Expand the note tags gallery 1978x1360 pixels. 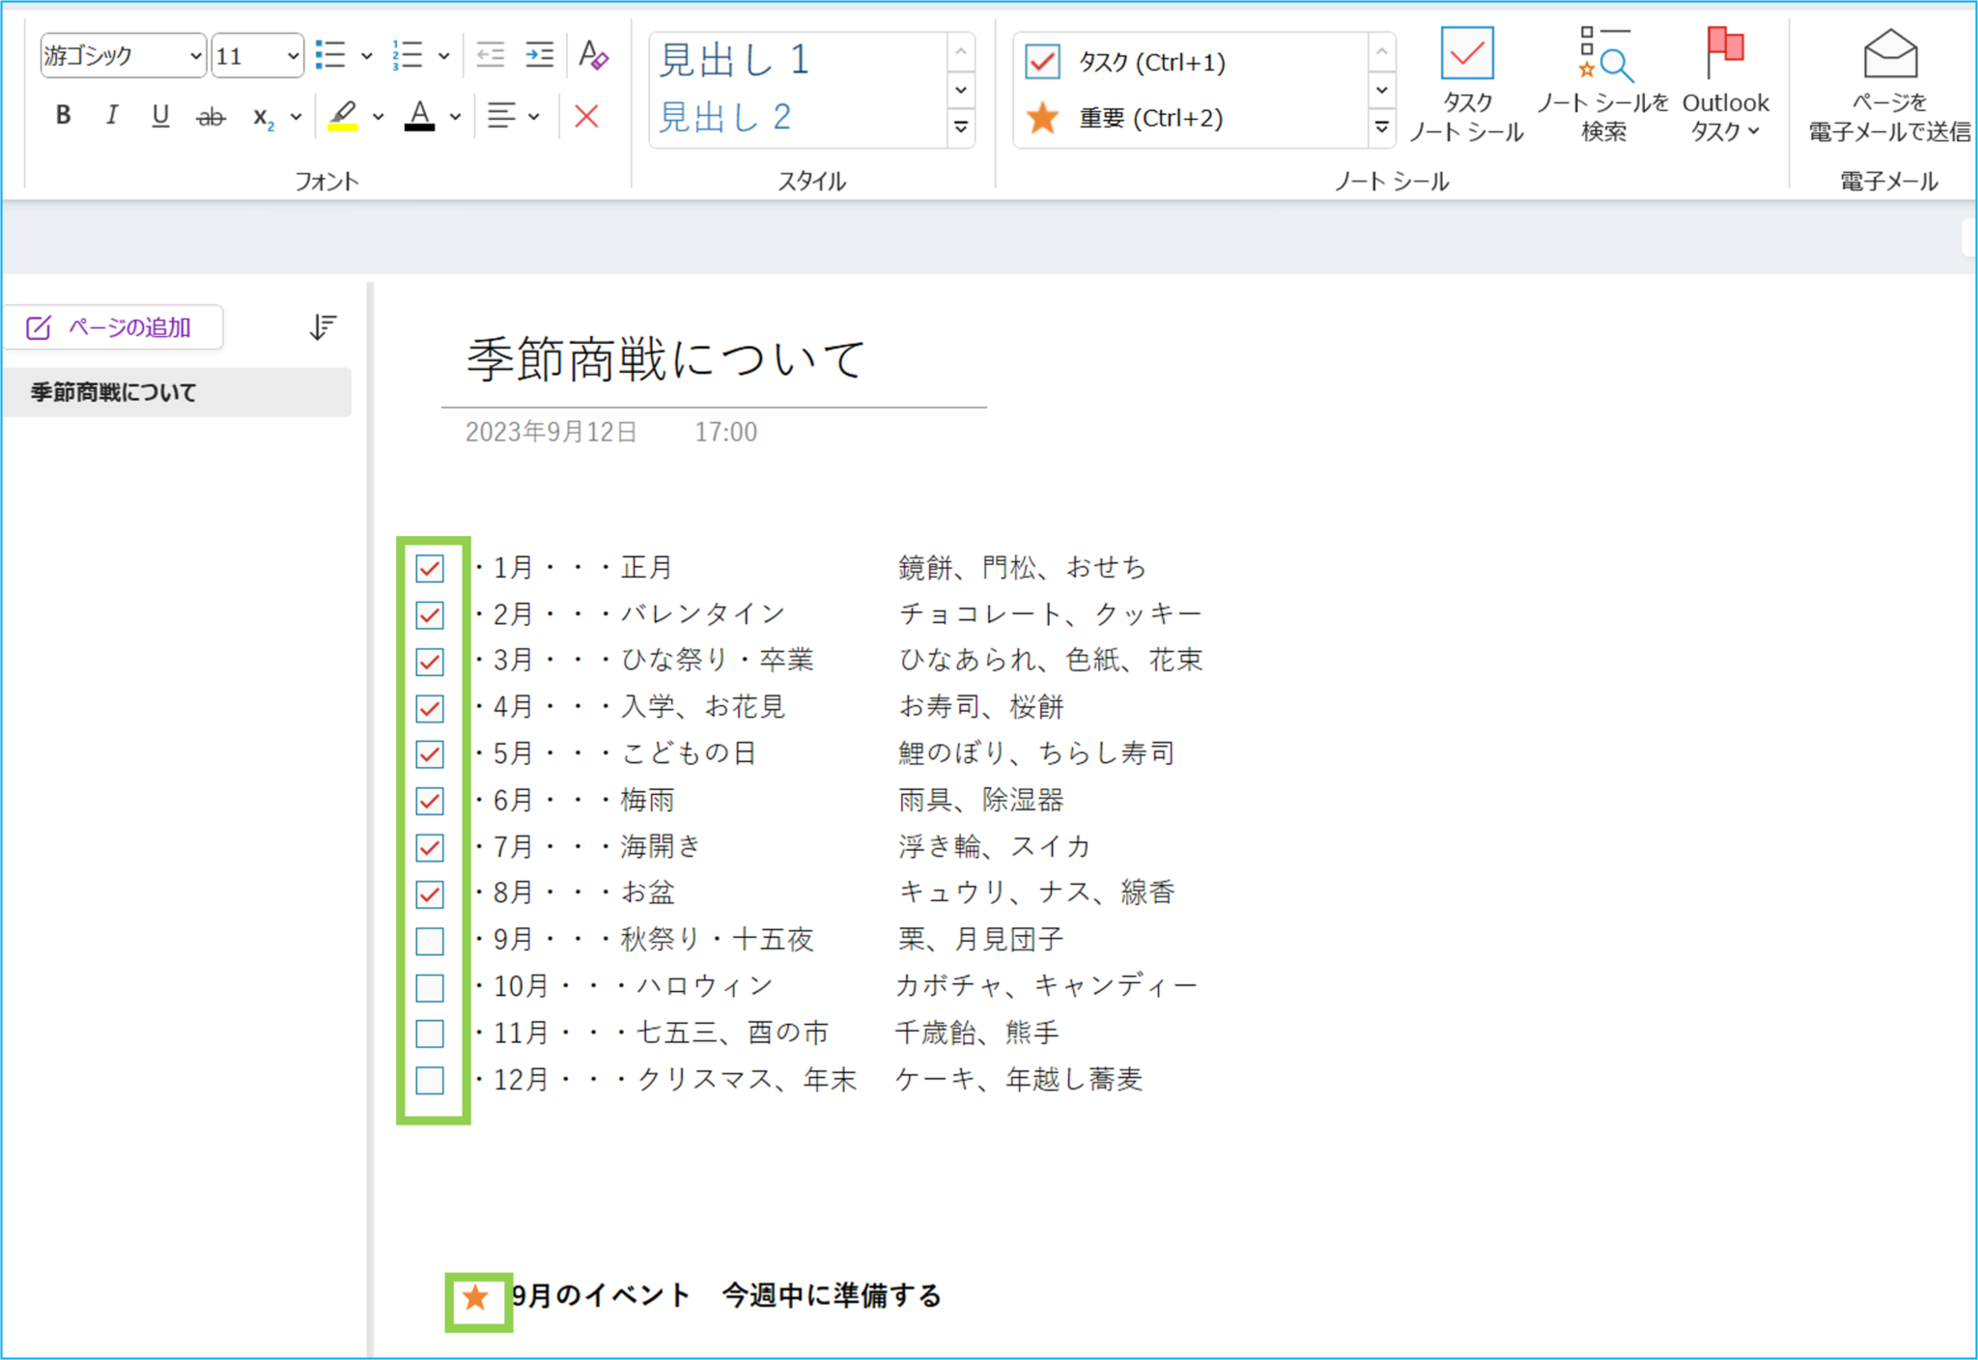pyautogui.click(x=1382, y=127)
